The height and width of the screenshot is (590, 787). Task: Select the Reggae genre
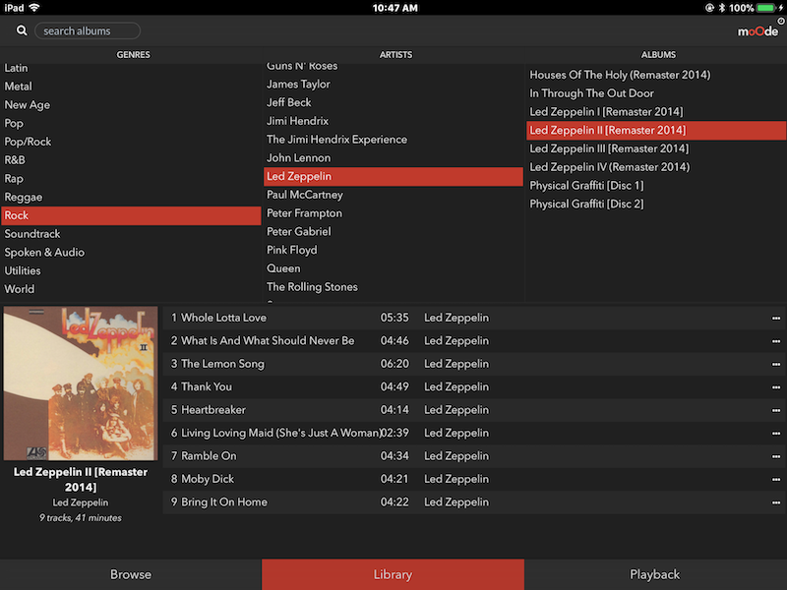coord(131,198)
